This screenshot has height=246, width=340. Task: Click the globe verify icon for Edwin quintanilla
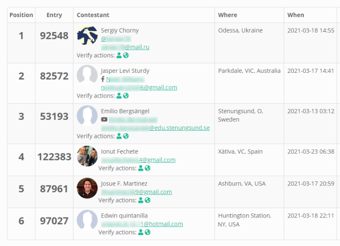148,232
